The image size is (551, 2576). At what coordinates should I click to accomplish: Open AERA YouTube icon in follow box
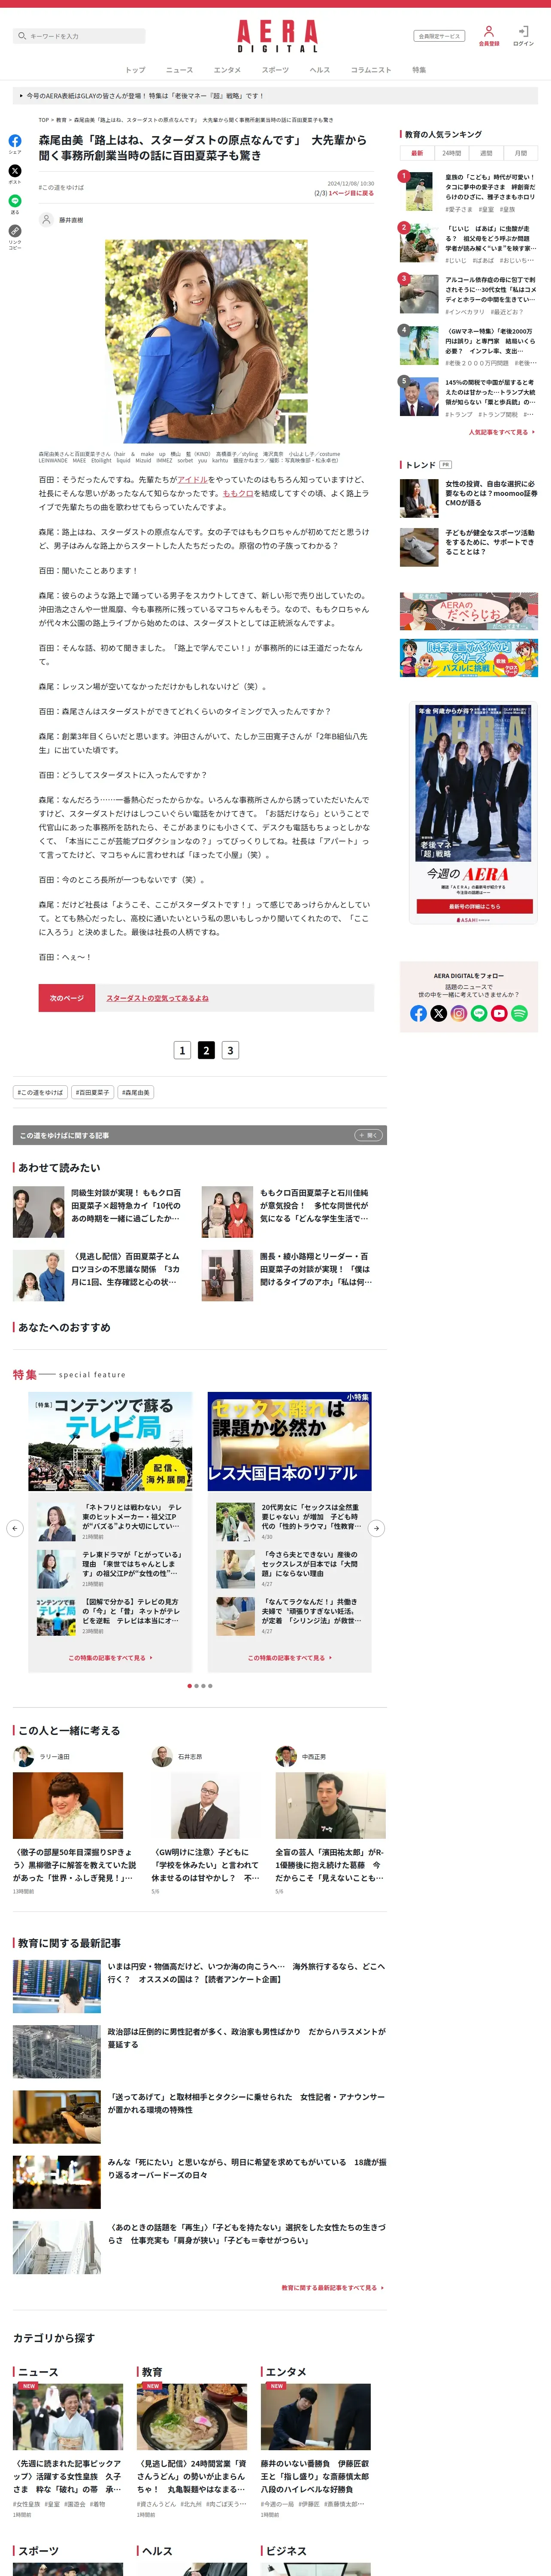499,1013
